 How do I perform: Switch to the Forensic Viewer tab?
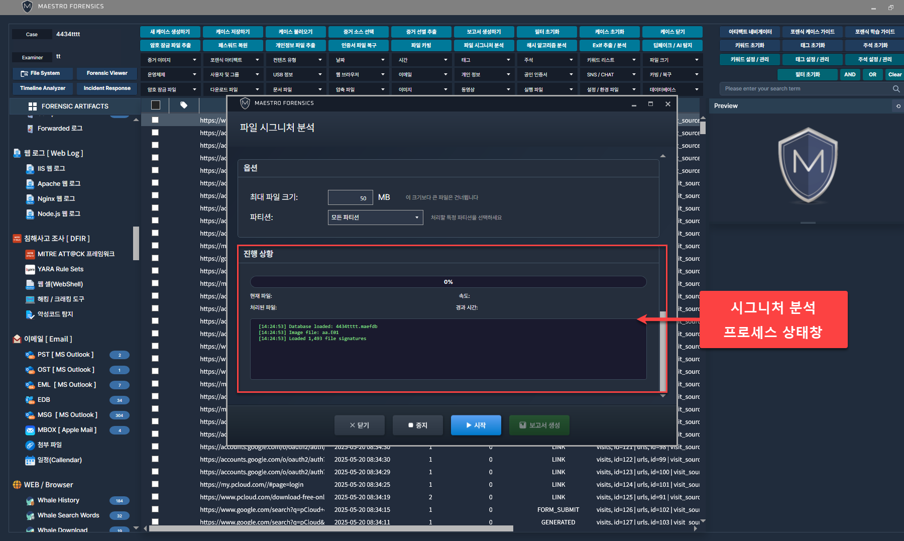(107, 73)
